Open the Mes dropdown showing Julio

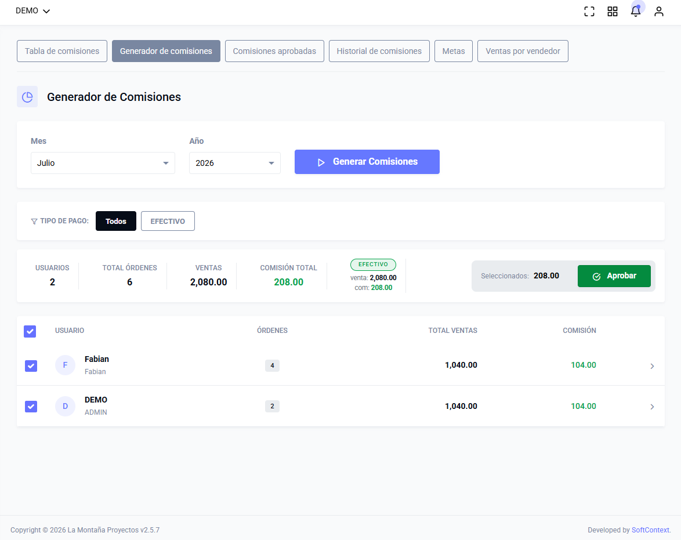[x=103, y=163]
